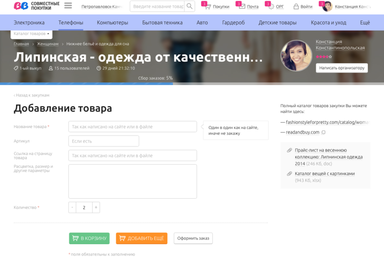The width and height of the screenshot is (384, 265).
Task: Click the ОРГ icon in header
Action: point(271,6)
